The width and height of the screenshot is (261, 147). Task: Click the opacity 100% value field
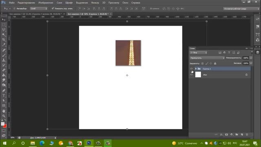point(246,58)
